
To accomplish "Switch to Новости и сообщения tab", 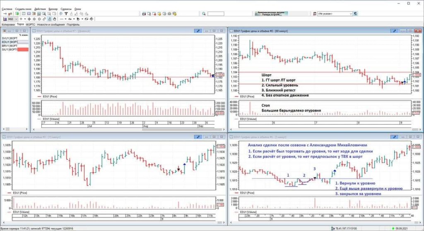I will (x=51, y=24).
